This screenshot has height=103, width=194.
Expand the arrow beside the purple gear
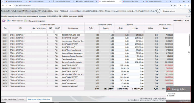point(6,21)
